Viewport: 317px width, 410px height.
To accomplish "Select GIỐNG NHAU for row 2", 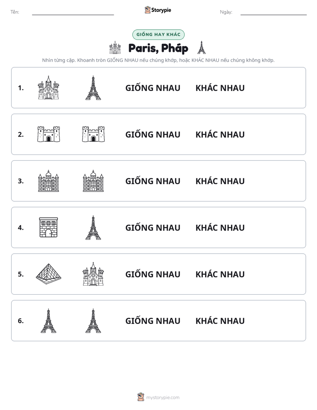I will (x=153, y=134).
